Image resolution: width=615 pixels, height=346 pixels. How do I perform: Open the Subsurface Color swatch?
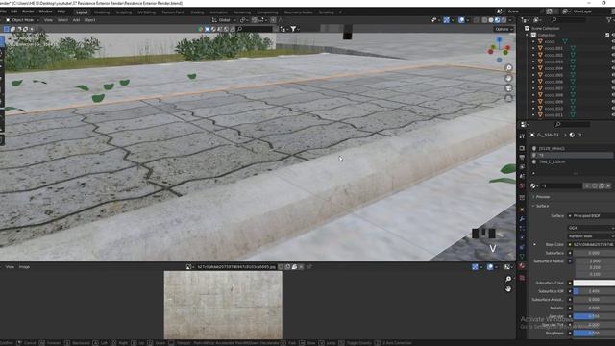pyautogui.click(x=594, y=283)
